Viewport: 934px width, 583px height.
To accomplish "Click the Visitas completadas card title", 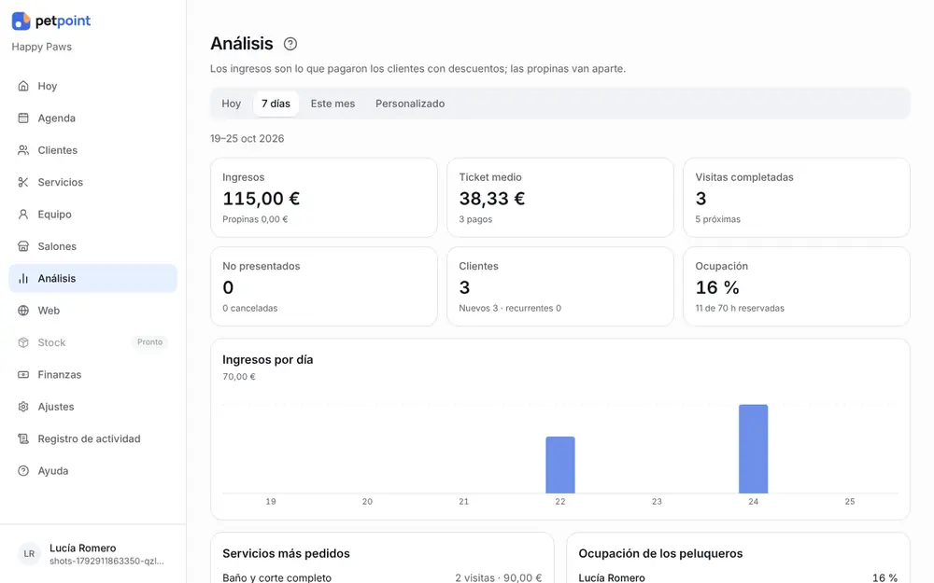I will (x=744, y=177).
